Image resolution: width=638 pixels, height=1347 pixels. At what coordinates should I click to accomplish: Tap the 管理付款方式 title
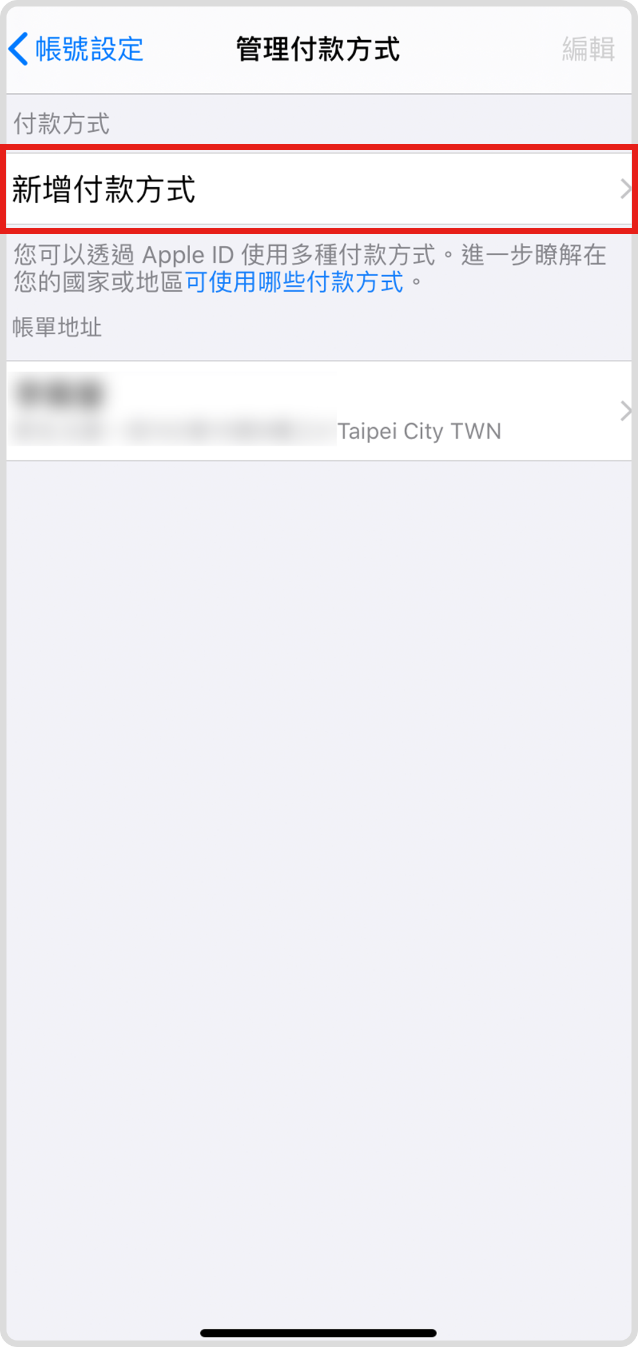(x=318, y=48)
